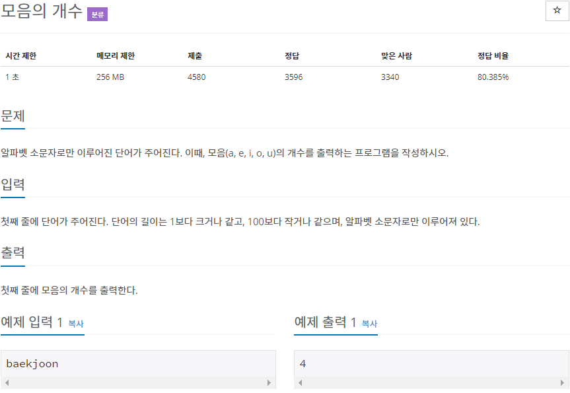Click the 시간 제한 column header
The width and height of the screenshot is (570, 393).
pos(21,56)
